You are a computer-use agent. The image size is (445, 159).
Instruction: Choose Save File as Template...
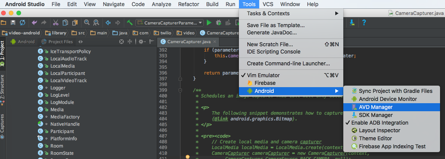click(x=291, y=25)
